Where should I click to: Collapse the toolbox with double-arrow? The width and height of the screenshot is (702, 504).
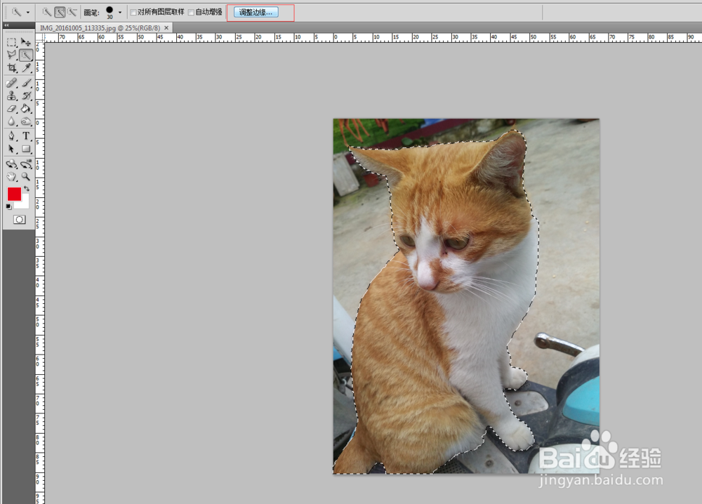tap(6, 25)
